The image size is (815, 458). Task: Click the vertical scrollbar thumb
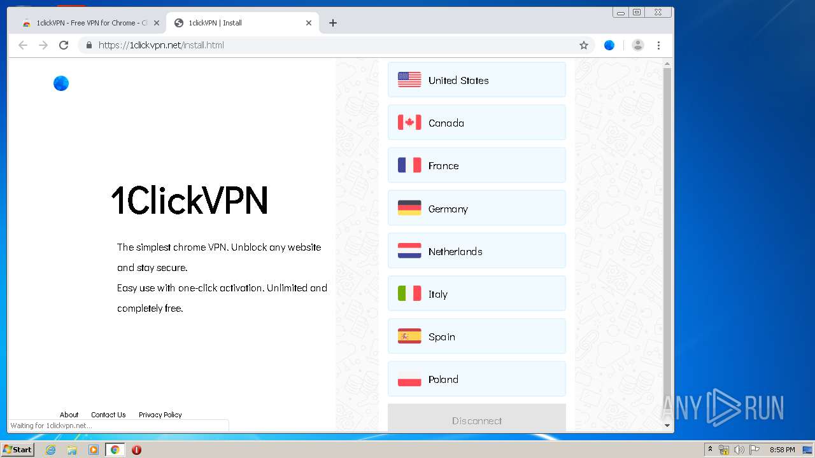tap(667, 229)
